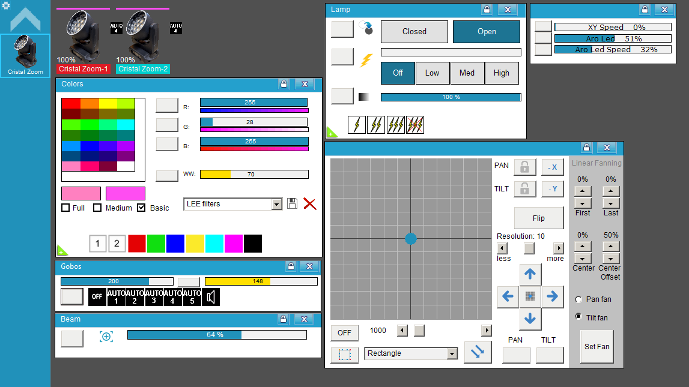Select crossed-out lightning strobe preset
This screenshot has height=387, width=689.
click(x=415, y=125)
